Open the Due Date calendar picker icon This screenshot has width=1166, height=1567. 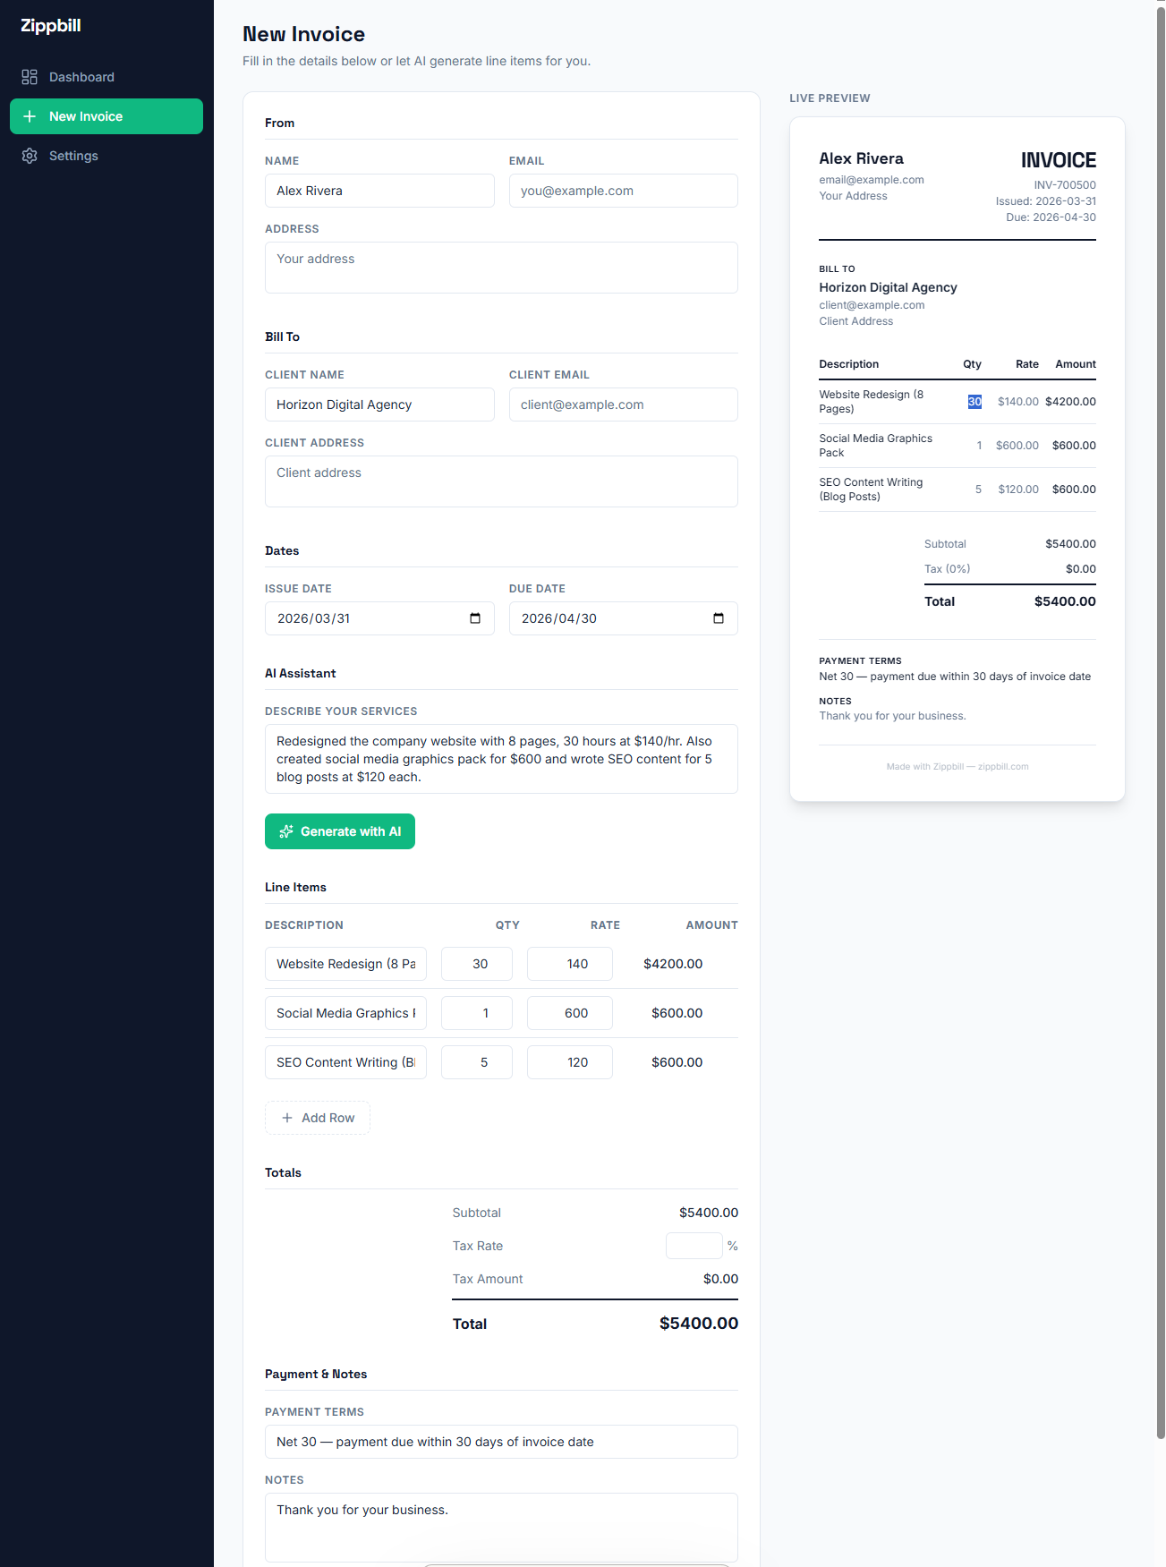pos(719,618)
